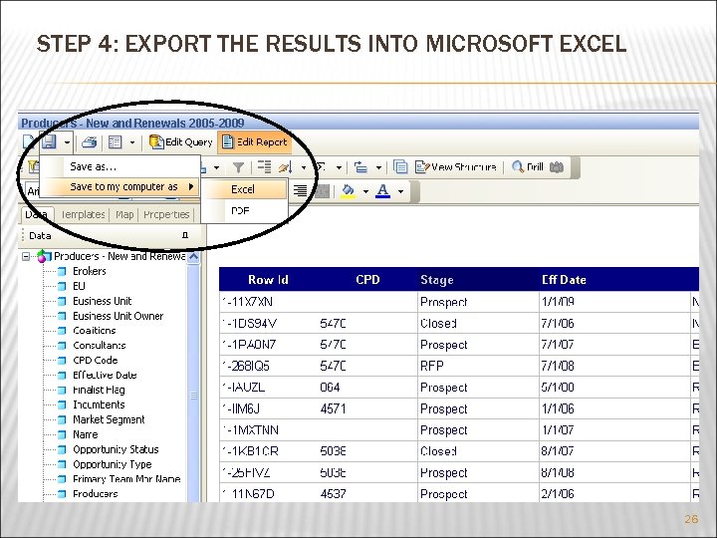Click the 4571 CPD cell
Image resolution: width=717 pixels, height=538 pixels.
pos(367,408)
